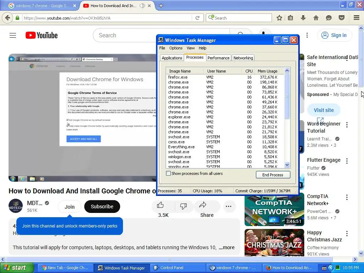364x273 pixels.
Task: Click the dislike thumbs-down icon
Action: pyautogui.click(x=183, y=206)
